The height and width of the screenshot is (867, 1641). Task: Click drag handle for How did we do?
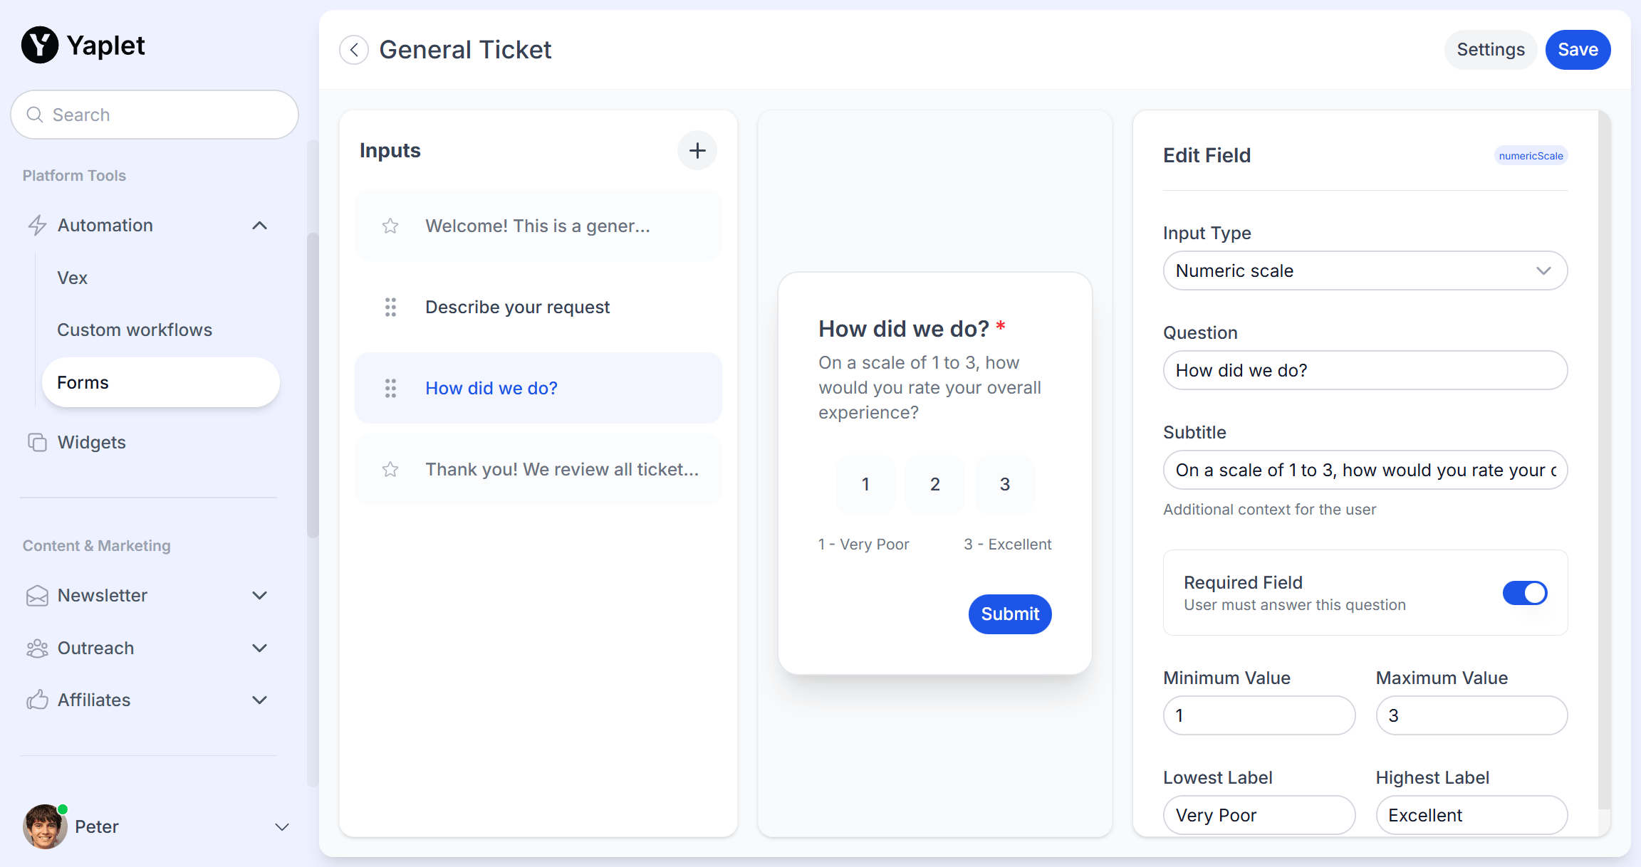point(390,389)
